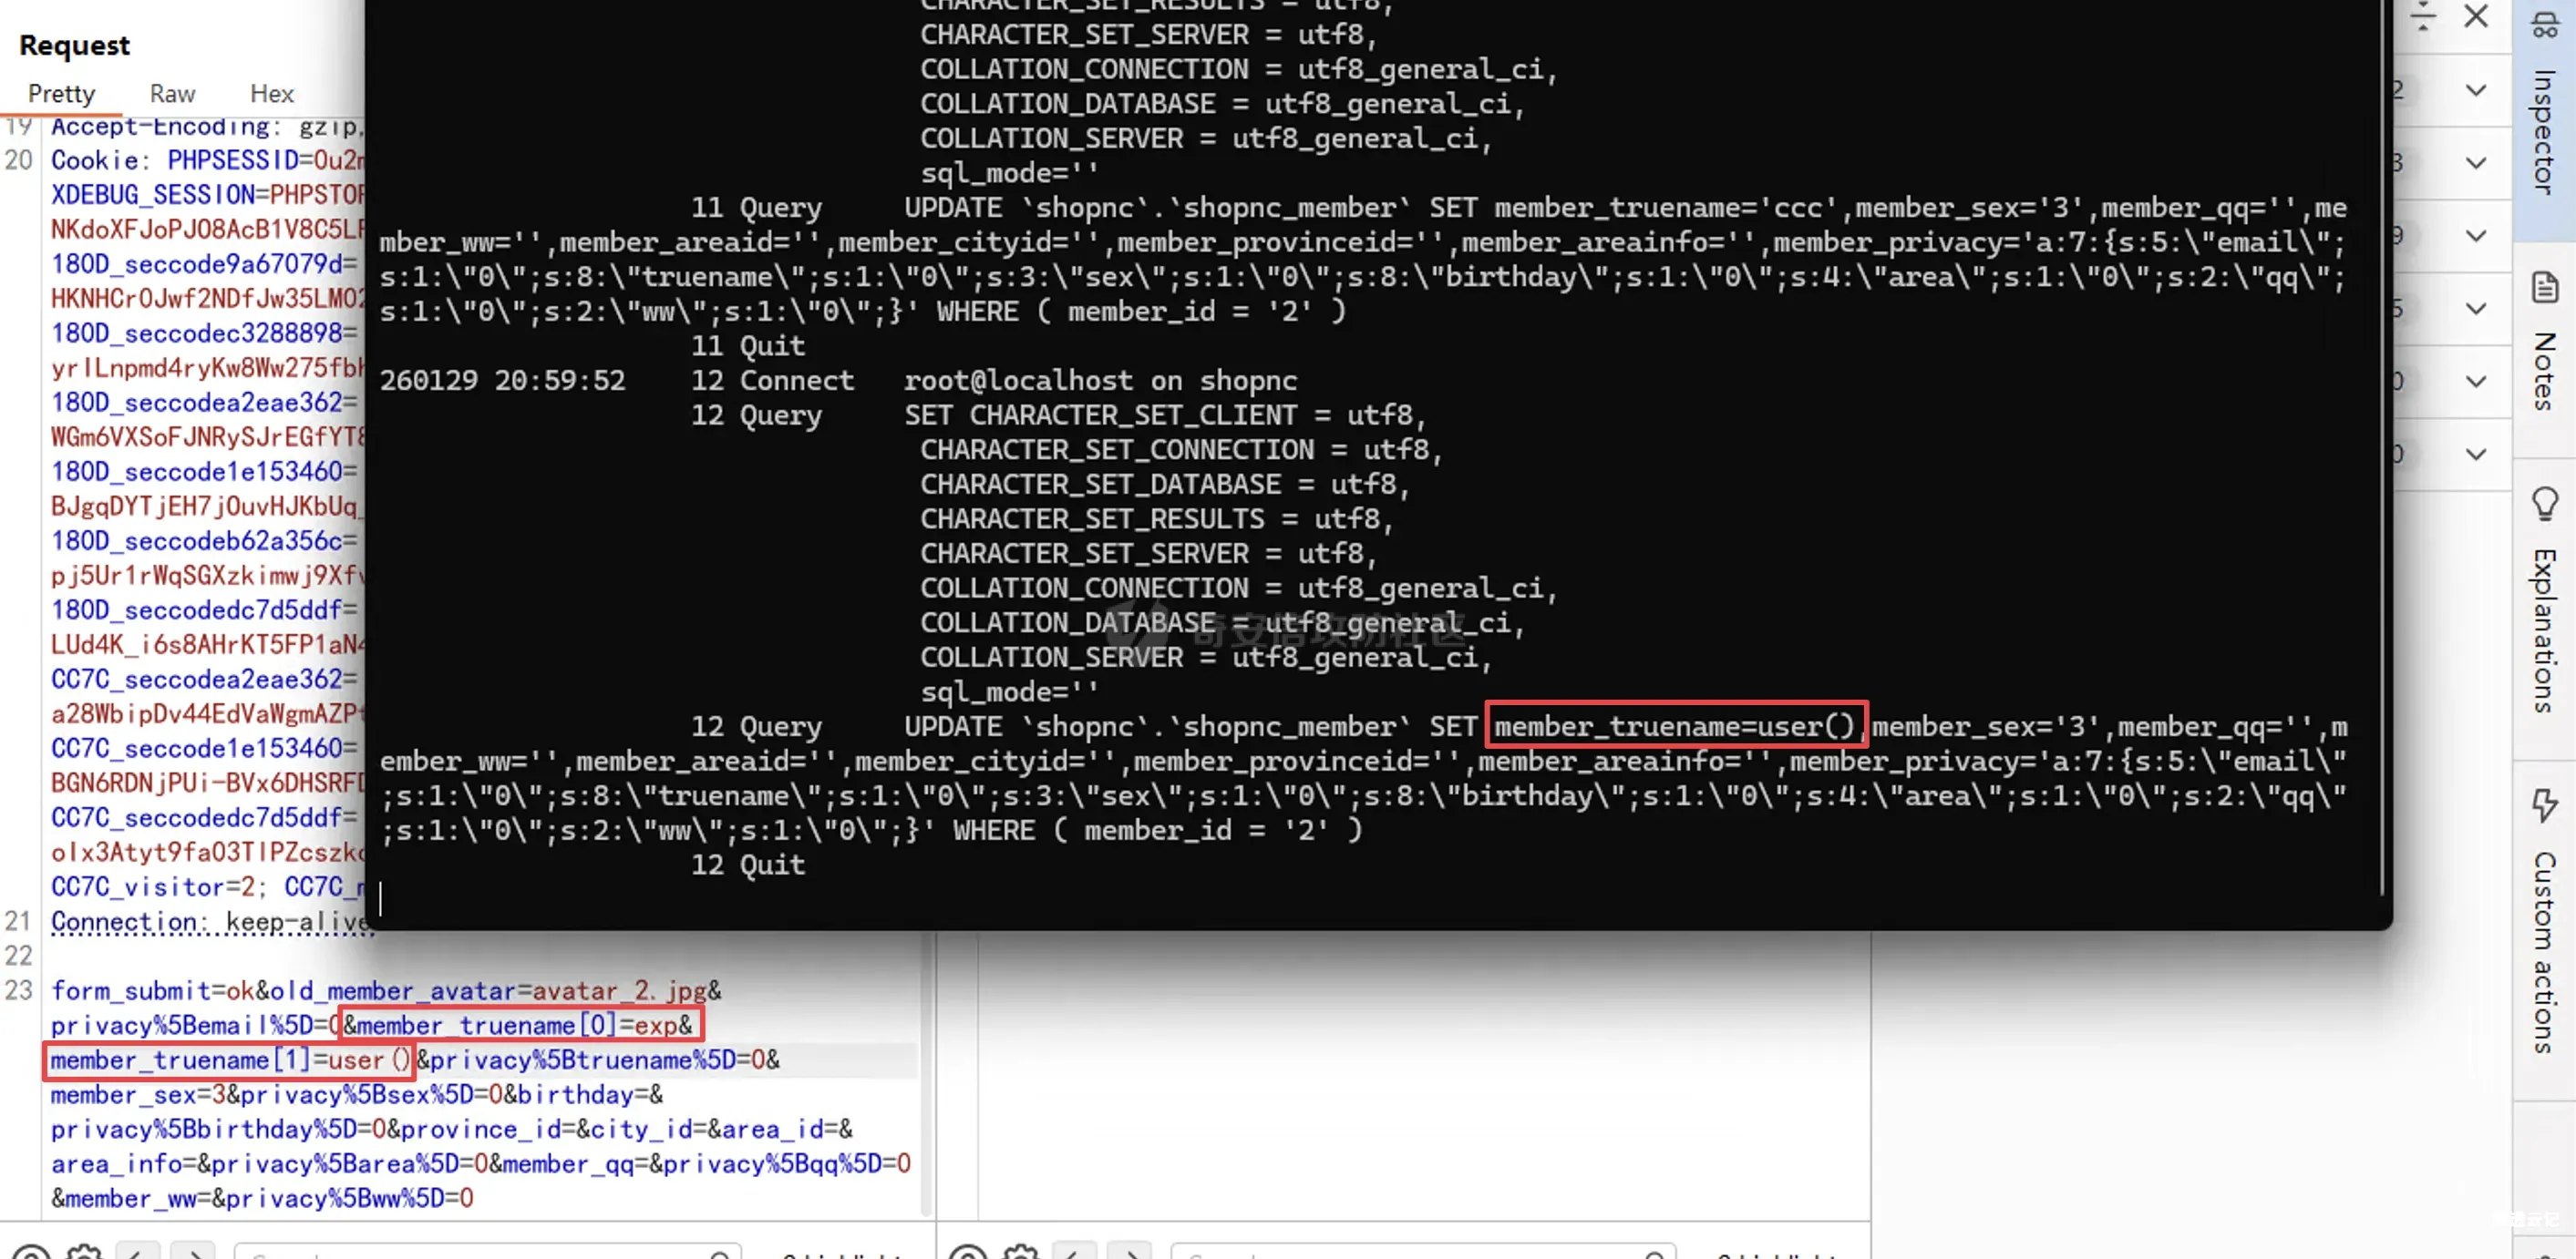This screenshot has width=2576, height=1259.
Task: Open request editor settings gear
Action: 84,1253
